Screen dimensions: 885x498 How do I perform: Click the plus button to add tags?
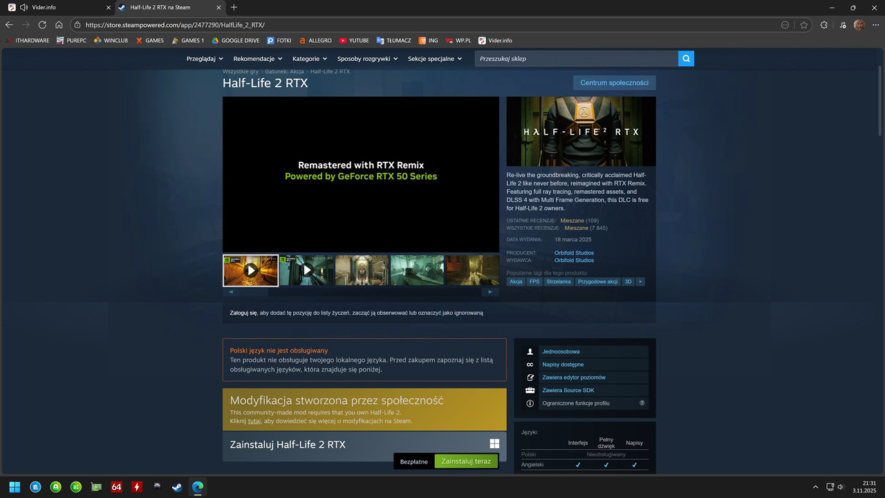(640, 282)
